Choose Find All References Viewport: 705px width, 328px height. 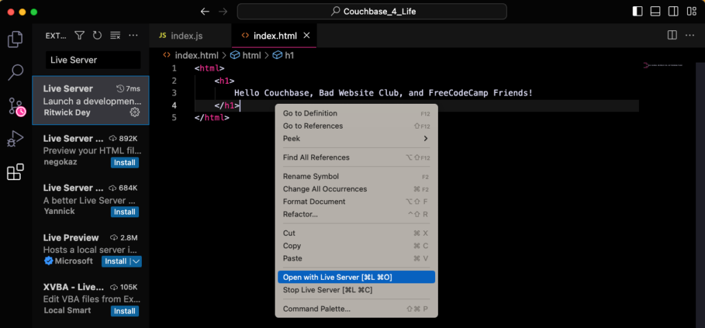pyautogui.click(x=356, y=157)
